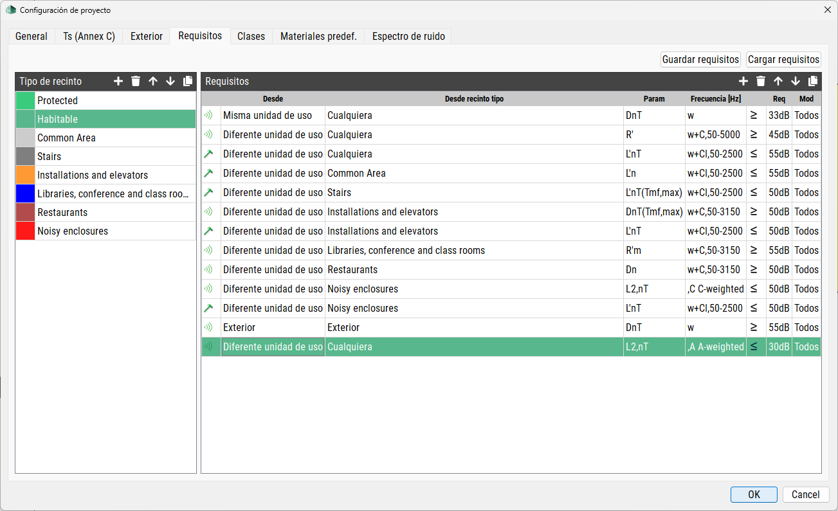The height and width of the screenshot is (511, 838).
Task: Open the Exterior tab
Action: coord(147,36)
